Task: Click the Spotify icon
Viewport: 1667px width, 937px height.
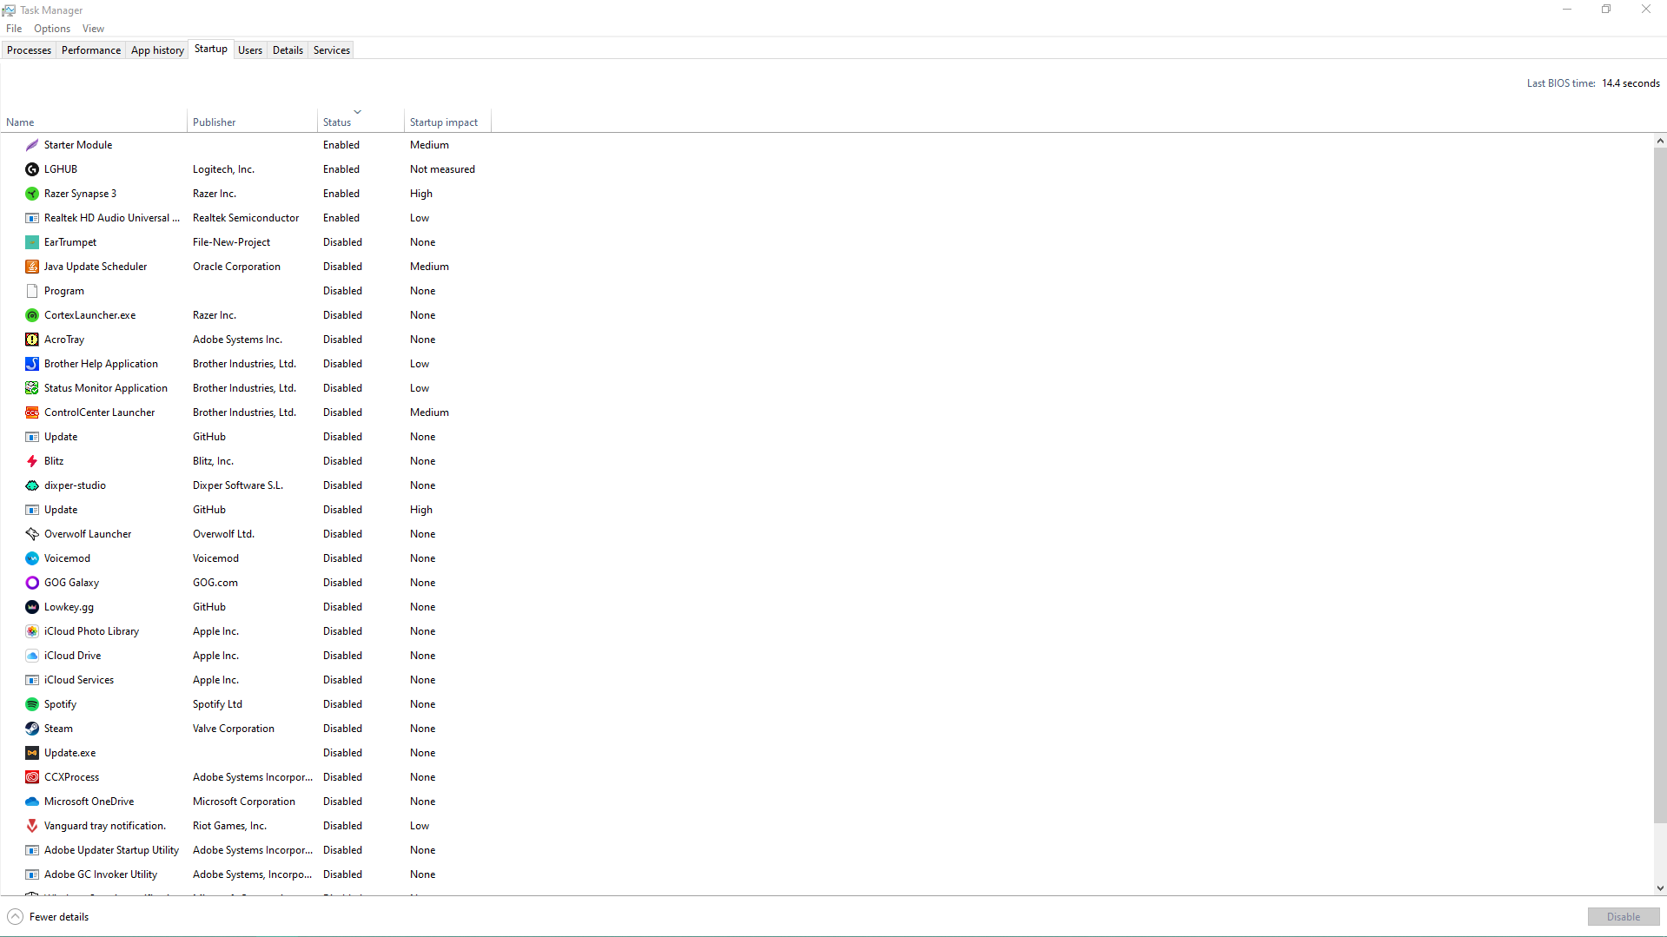Action: coord(32,704)
